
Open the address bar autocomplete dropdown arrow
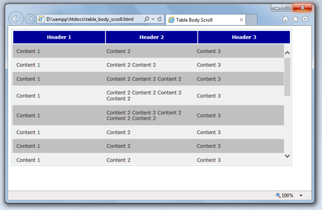(x=153, y=19)
